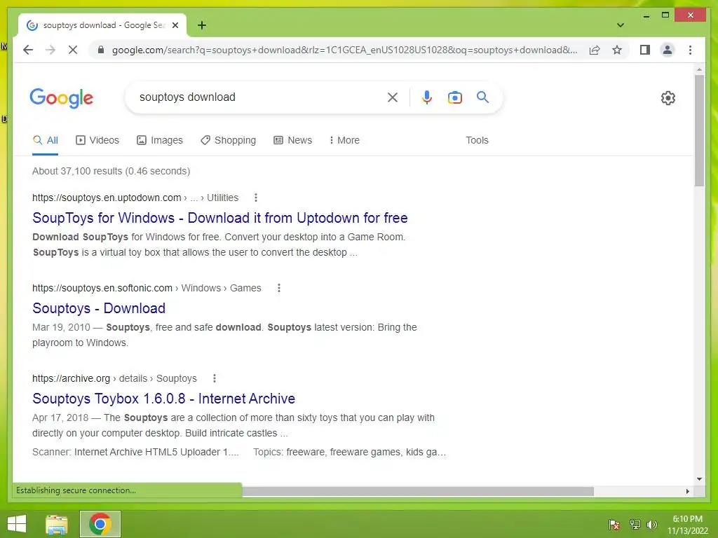The image size is (718, 538).
Task: Open SoupToys for Windows Uptodown result
Action: tap(219, 218)
